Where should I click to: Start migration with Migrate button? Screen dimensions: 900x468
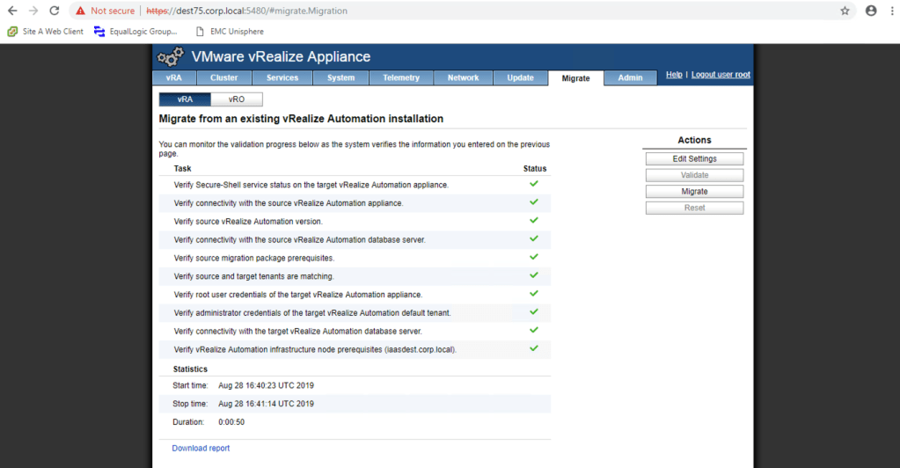(694, 192)
